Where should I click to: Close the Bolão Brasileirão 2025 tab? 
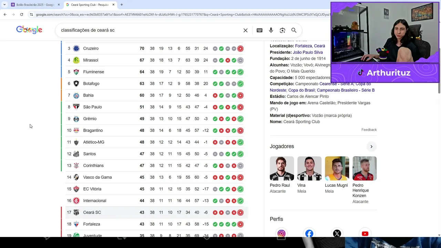click(x=59, y=4)
